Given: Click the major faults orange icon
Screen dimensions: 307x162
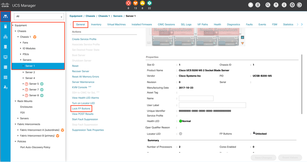Looking at the screenshot, I should (136, 3).
